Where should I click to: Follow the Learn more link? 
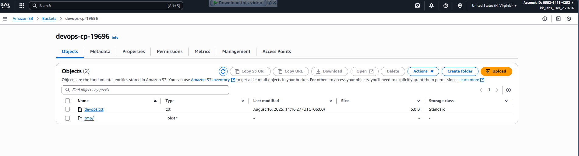(471, 80)
